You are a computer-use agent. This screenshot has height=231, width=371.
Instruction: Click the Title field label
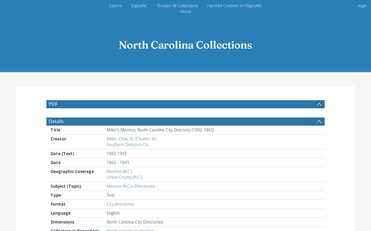[56, 130]
